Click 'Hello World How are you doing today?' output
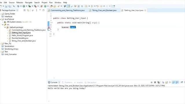185x104 pixels. click(67, 88)
